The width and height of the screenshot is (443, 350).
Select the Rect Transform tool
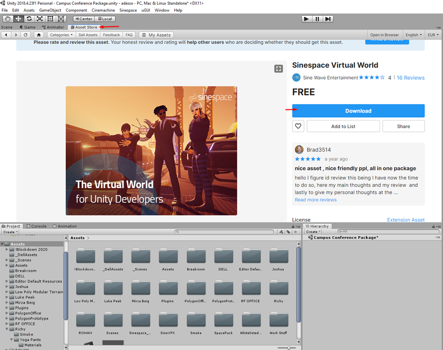[x=50, y=19]
